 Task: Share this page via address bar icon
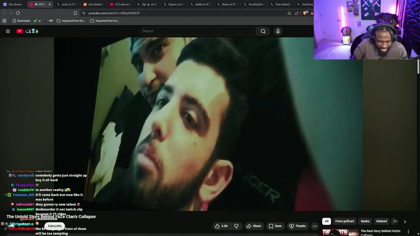(297, 13)
